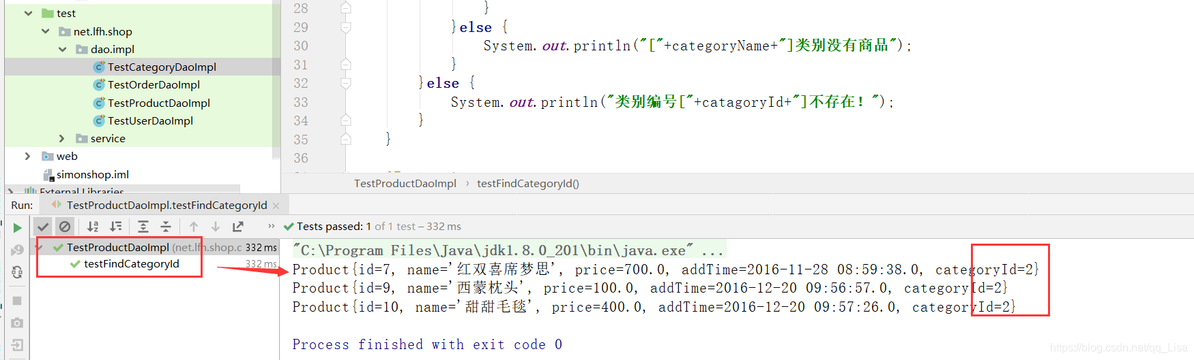Collapse the TestProductDaoImpl test result node
Image resolution: width=1194 pixels, height=360 pixels.
pyautogui.click(x=40, y=247)
